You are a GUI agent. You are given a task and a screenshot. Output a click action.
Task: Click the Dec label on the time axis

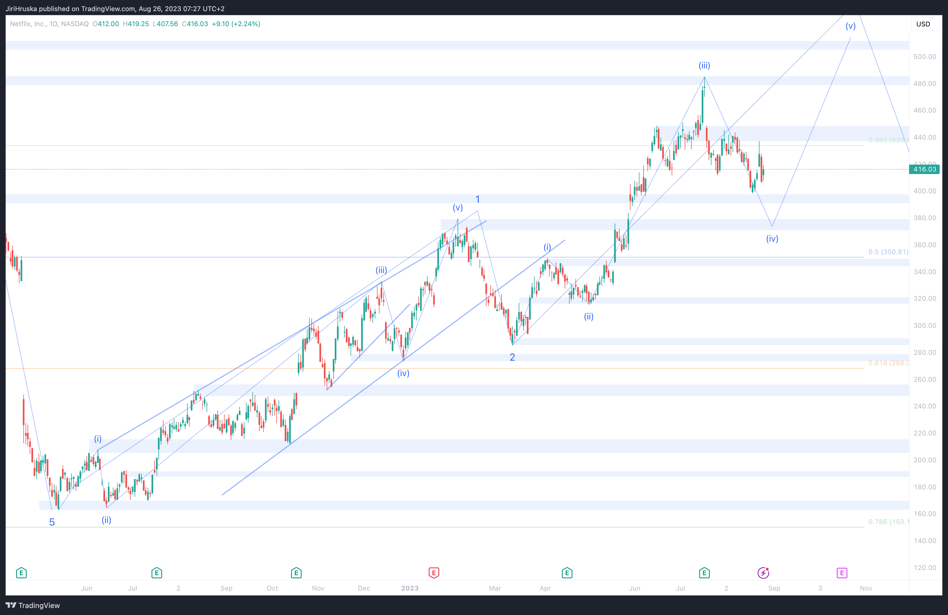364,588
